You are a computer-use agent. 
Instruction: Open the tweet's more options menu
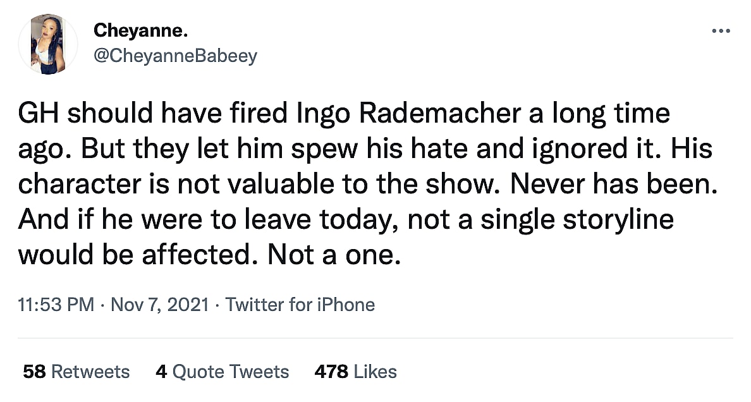pos(721,31)
